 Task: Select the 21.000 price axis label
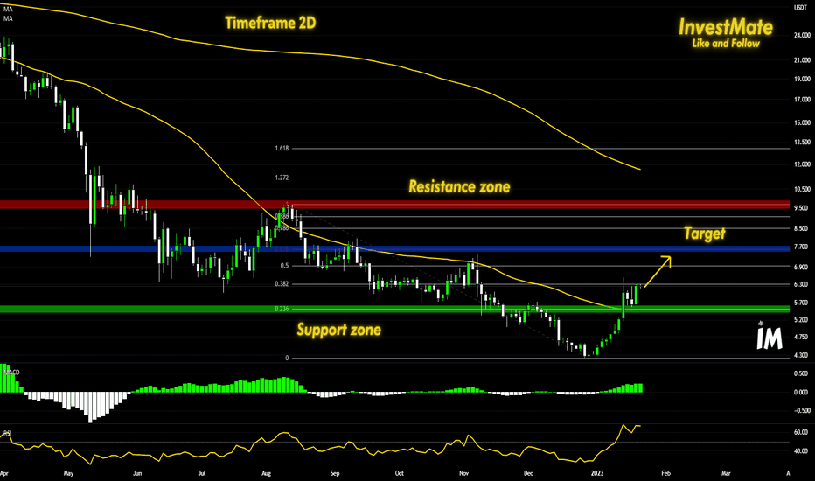point(802,60)
